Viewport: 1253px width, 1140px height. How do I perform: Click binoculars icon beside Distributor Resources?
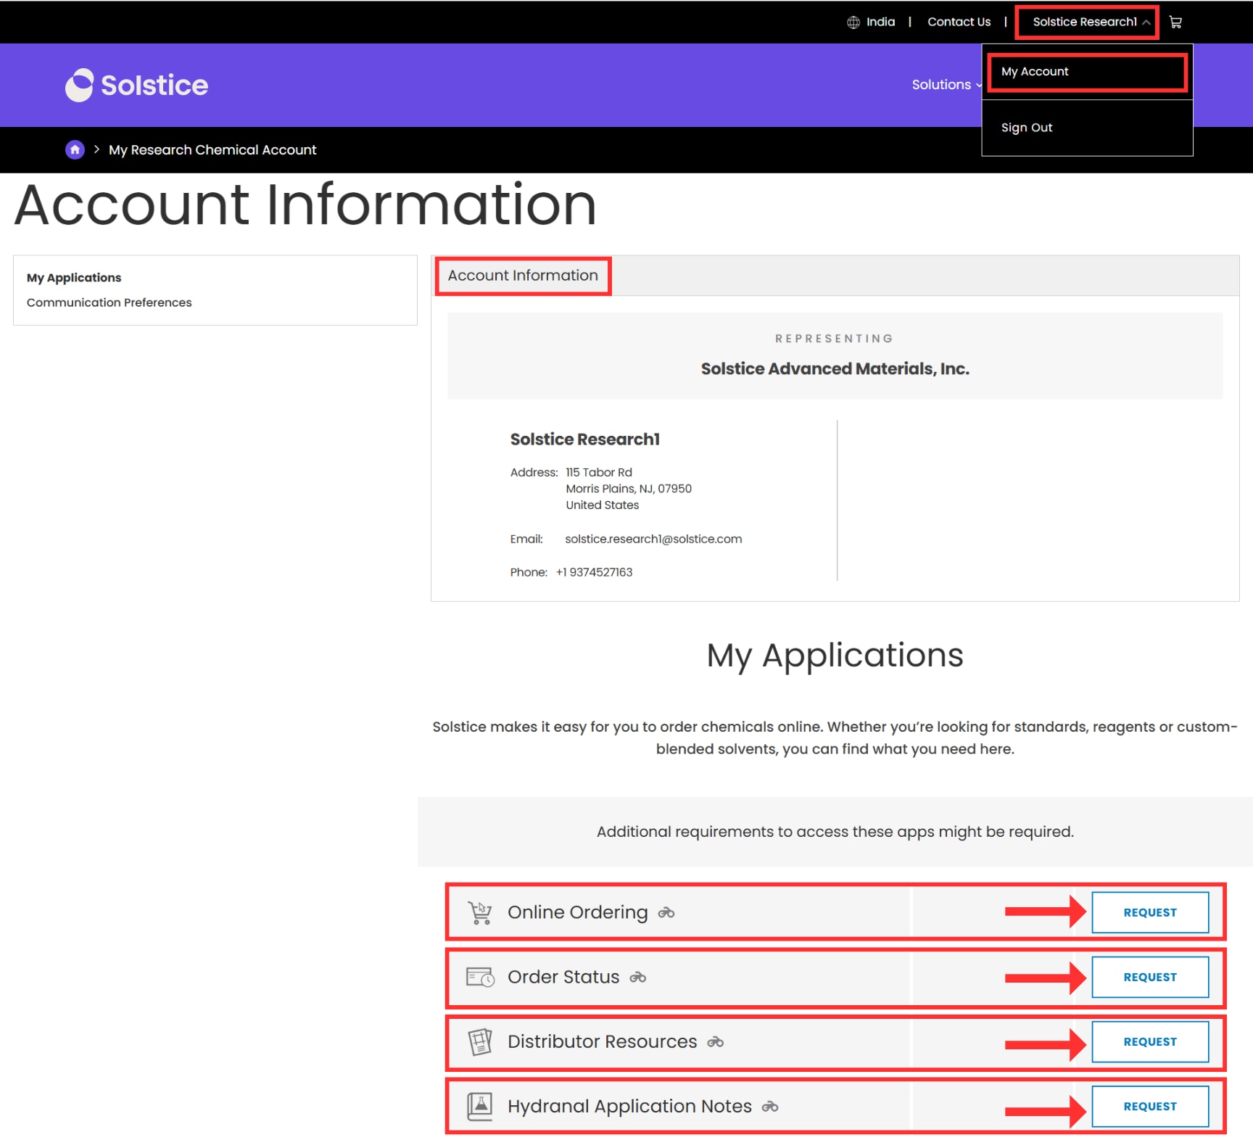(x=716, y=1042)
